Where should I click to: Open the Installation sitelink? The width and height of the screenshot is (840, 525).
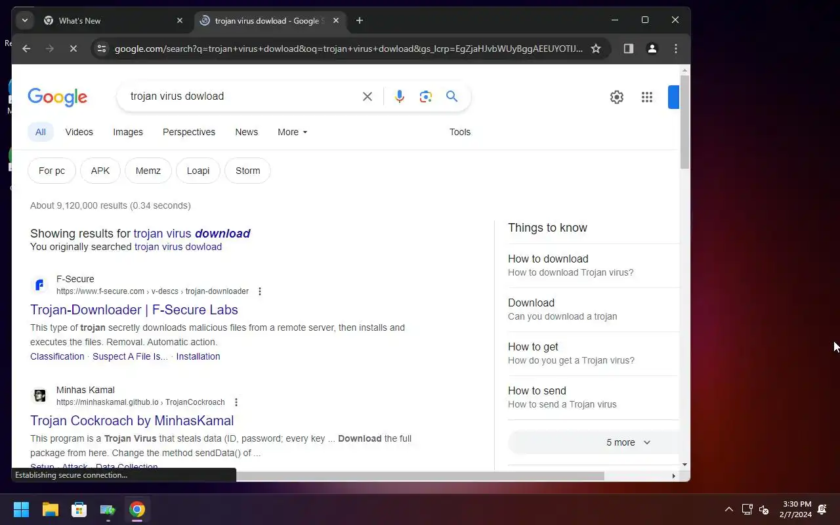click(198, 356)
